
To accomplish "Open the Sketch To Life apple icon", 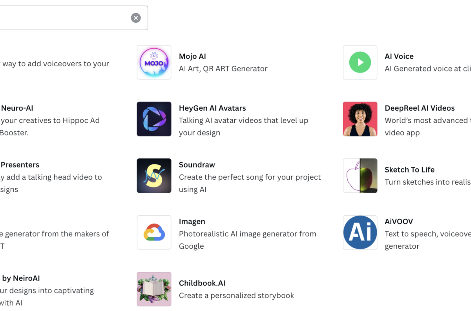I will pos(360,176).
